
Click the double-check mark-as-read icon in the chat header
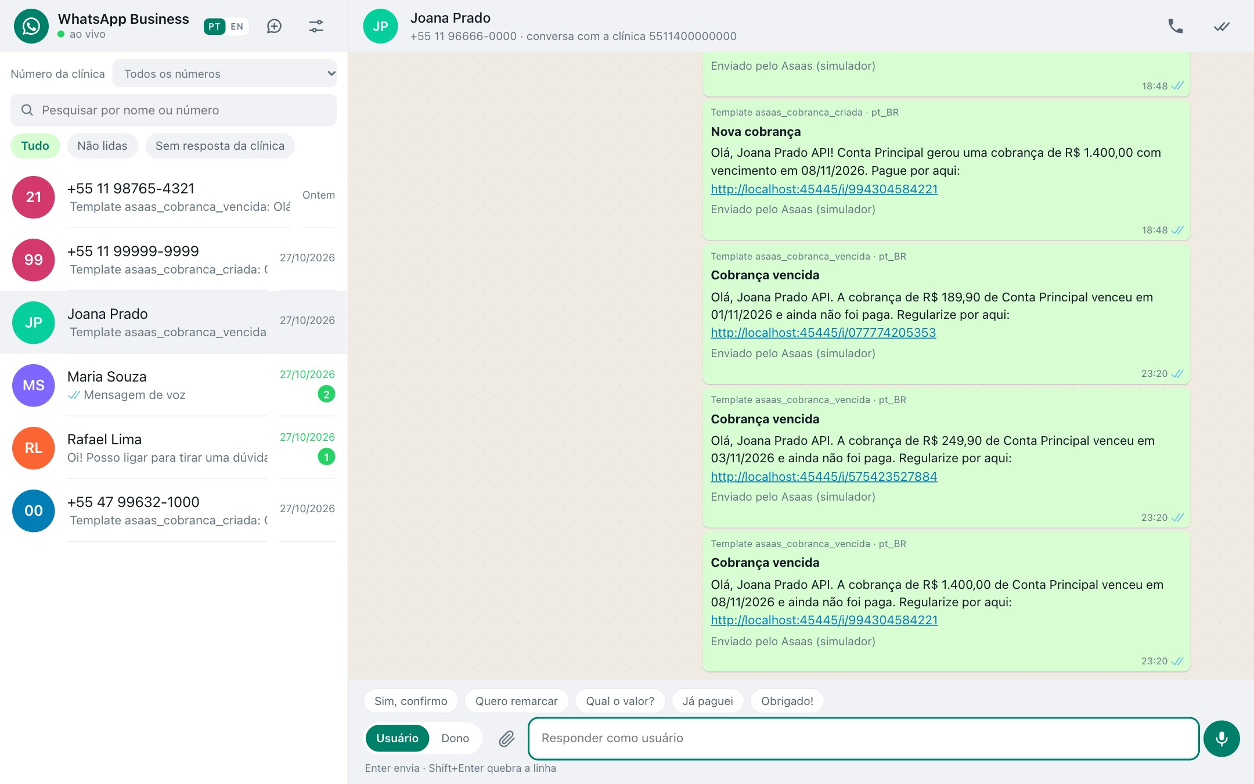[x=1221, y=26]
